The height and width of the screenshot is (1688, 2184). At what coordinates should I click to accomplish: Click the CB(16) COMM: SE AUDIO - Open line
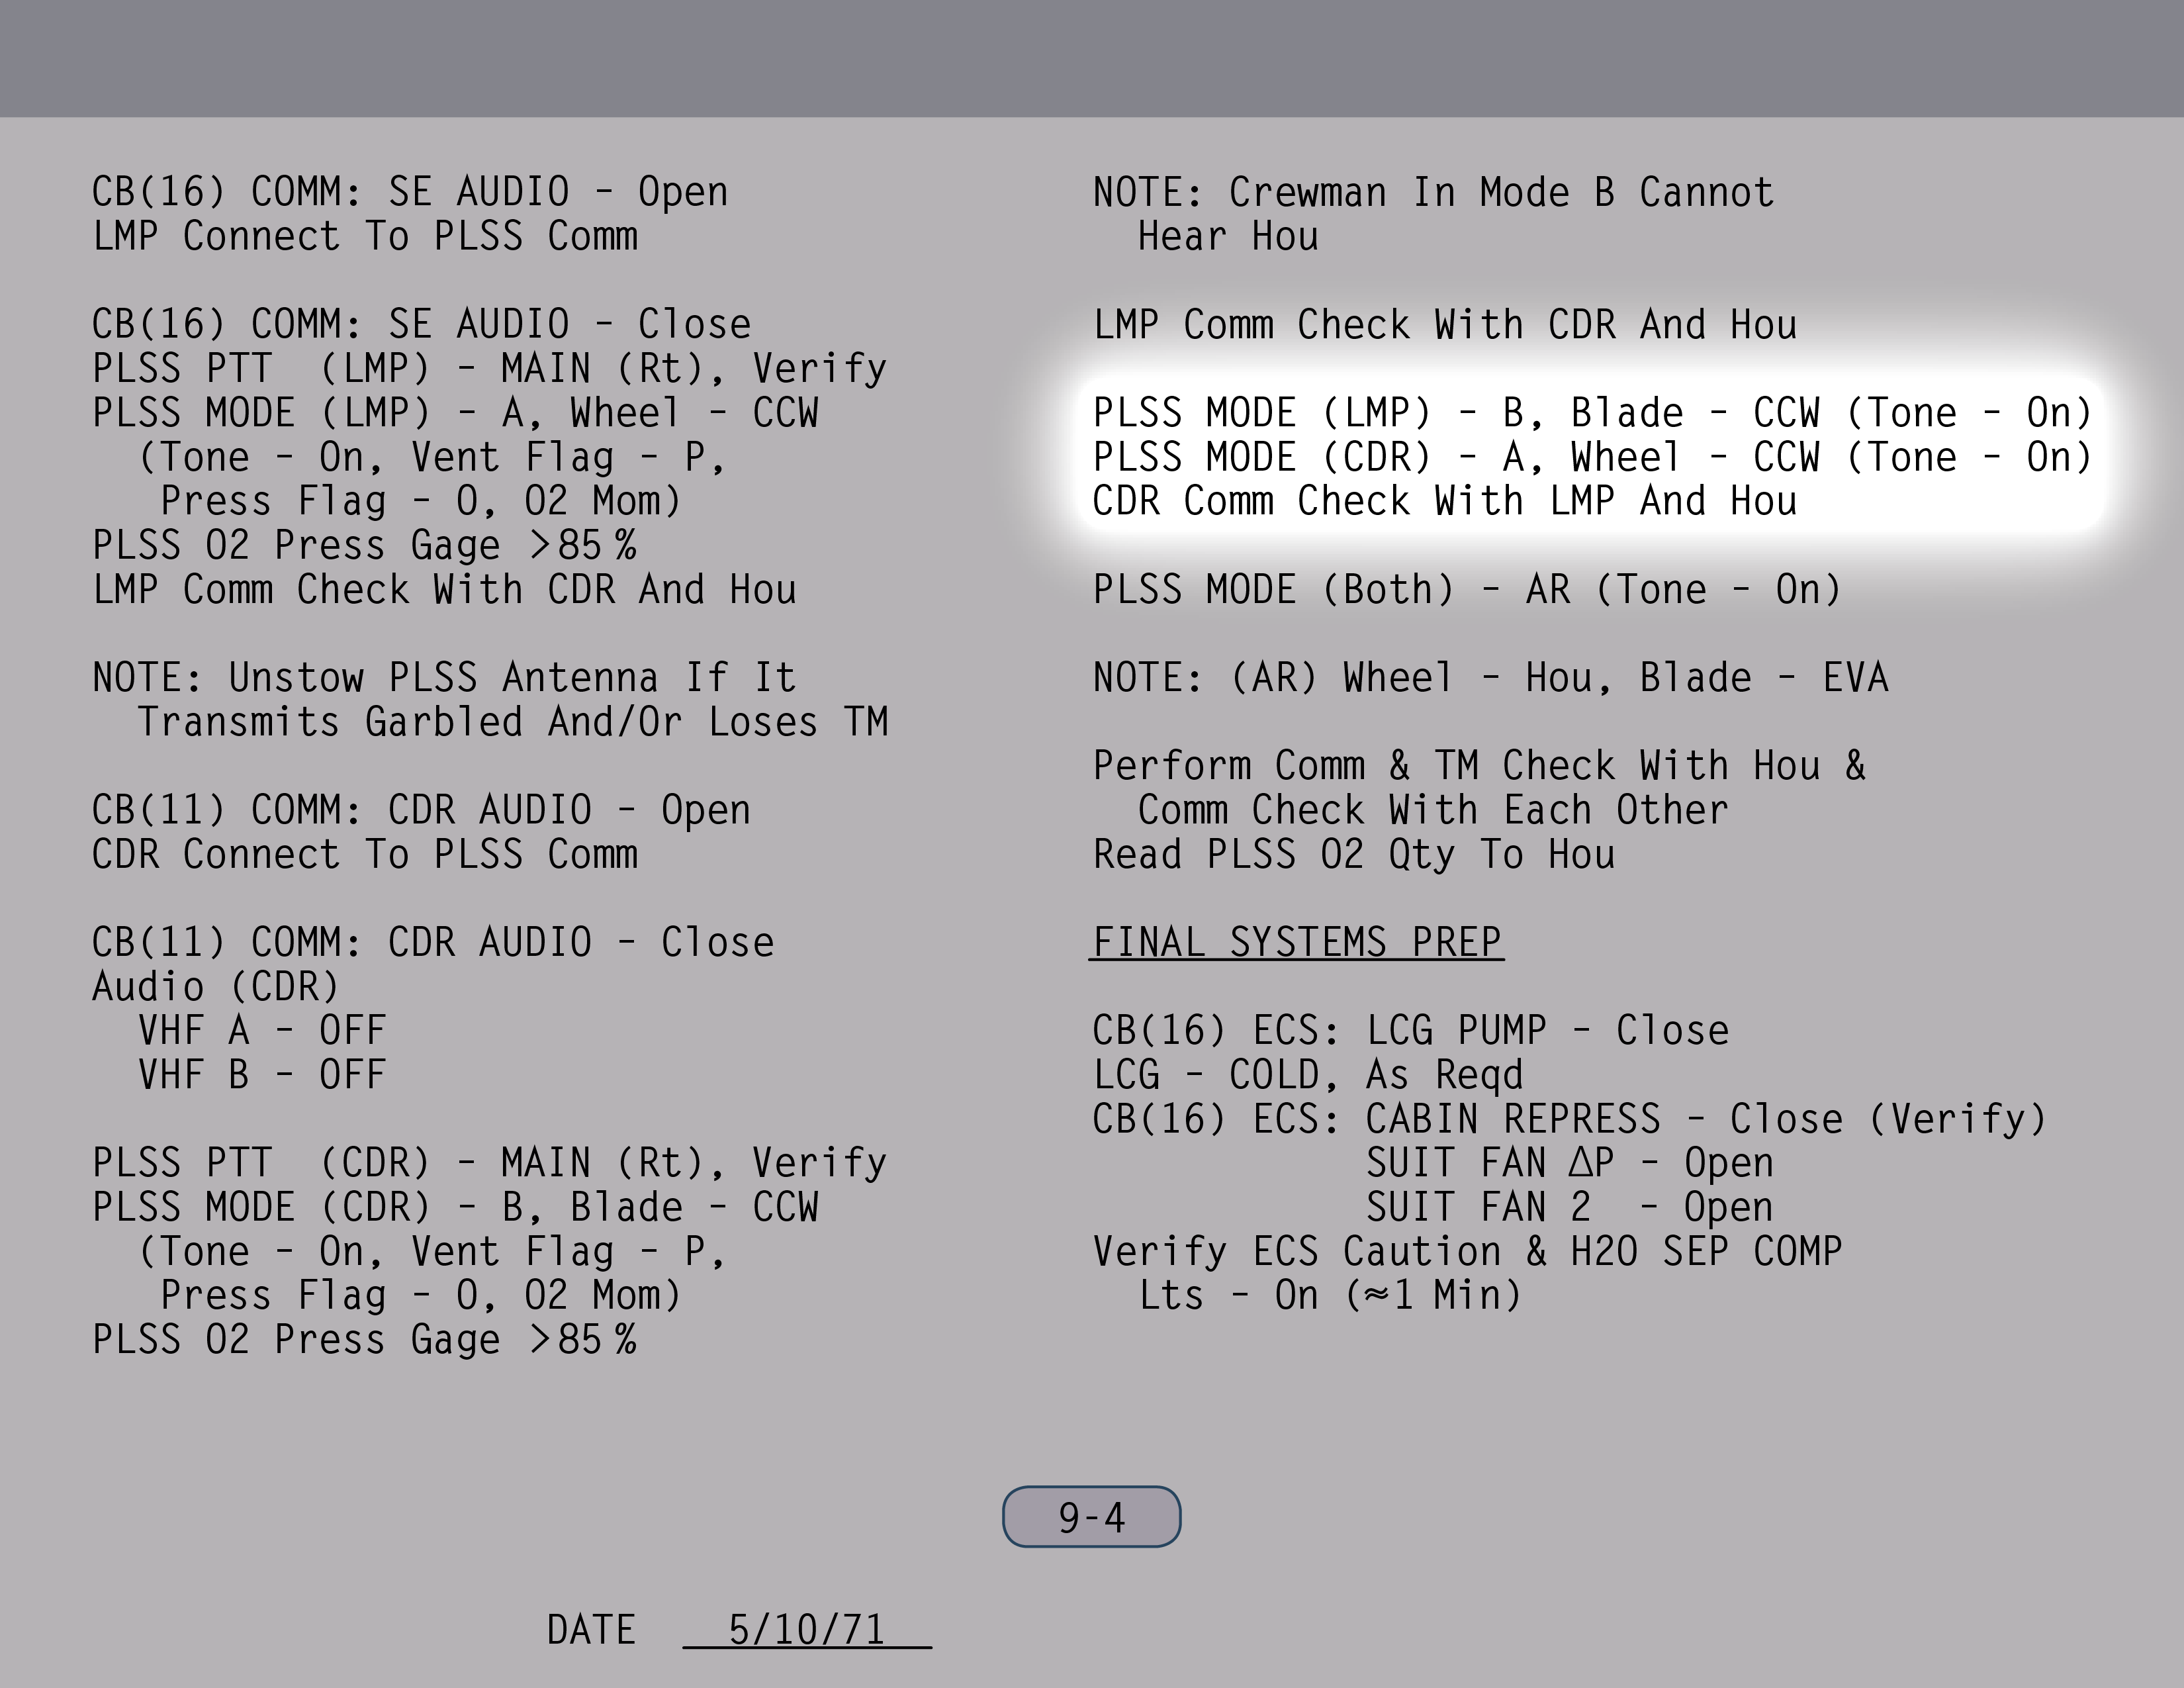click(410, 192)
